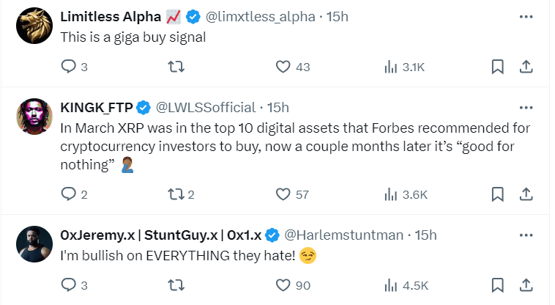This screenshot has height=305, width=555.
Task: View analytics on 0xJeremy.x's tweet
Action: tap(390, 285)
